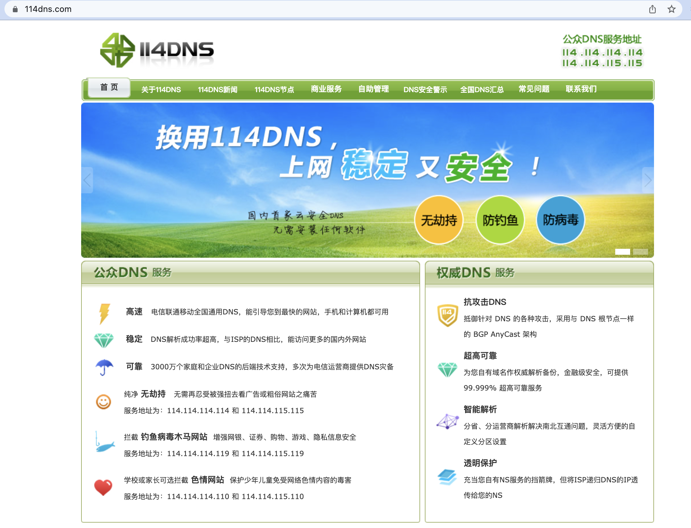
Task: Advance to next banner slide arrow
Action: coord(648,180)
